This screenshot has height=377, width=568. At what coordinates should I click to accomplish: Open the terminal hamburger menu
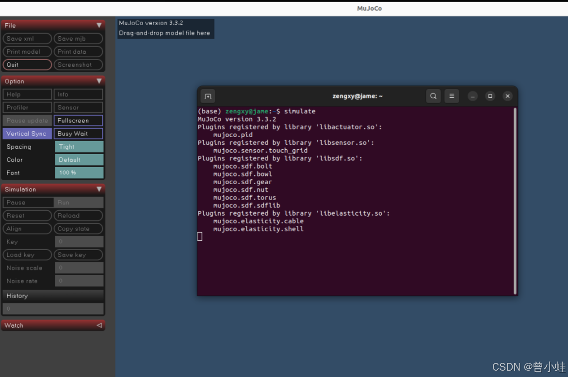[x=452, y=96]
